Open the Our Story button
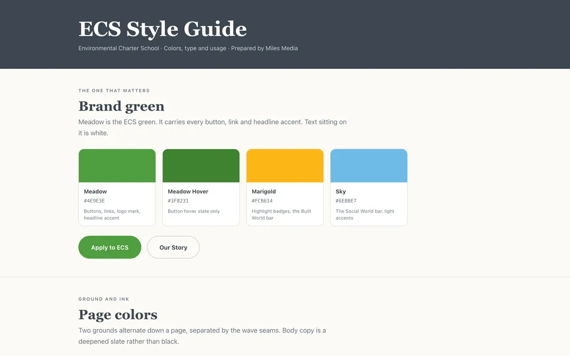The height and width of the screenshot is (356, 570). (x=174, y=248)
